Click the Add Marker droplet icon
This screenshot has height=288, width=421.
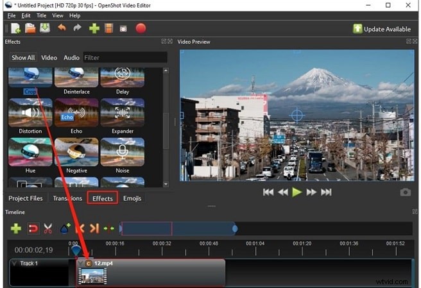click(64, 228)
